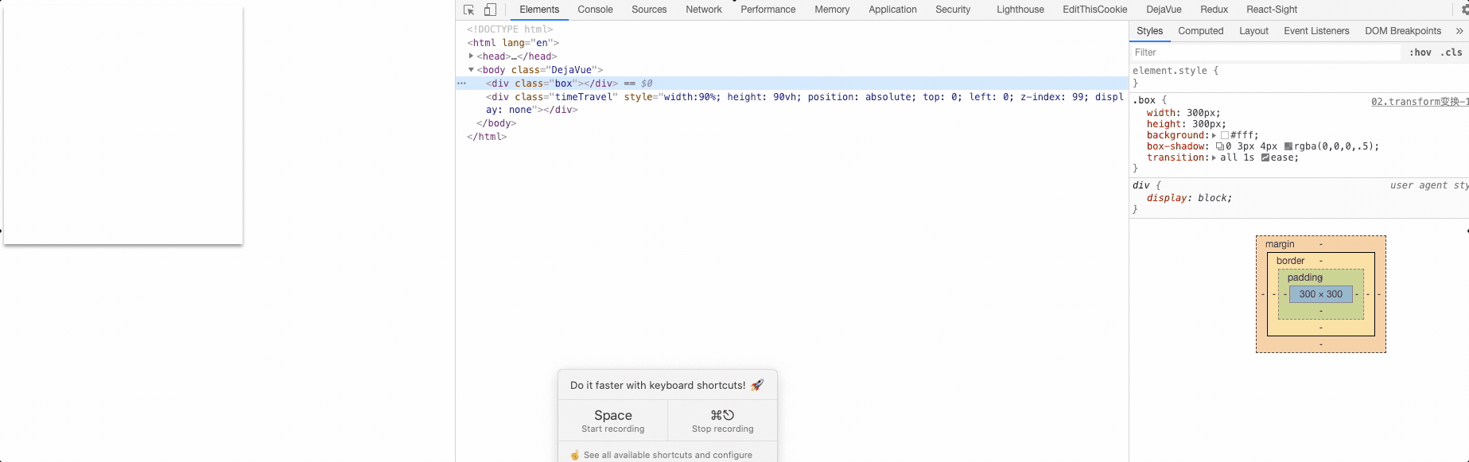Click the three-dot actions beside the box div
The height and width of the screenshot is (462, 1469).
click(x=461, y=83)
